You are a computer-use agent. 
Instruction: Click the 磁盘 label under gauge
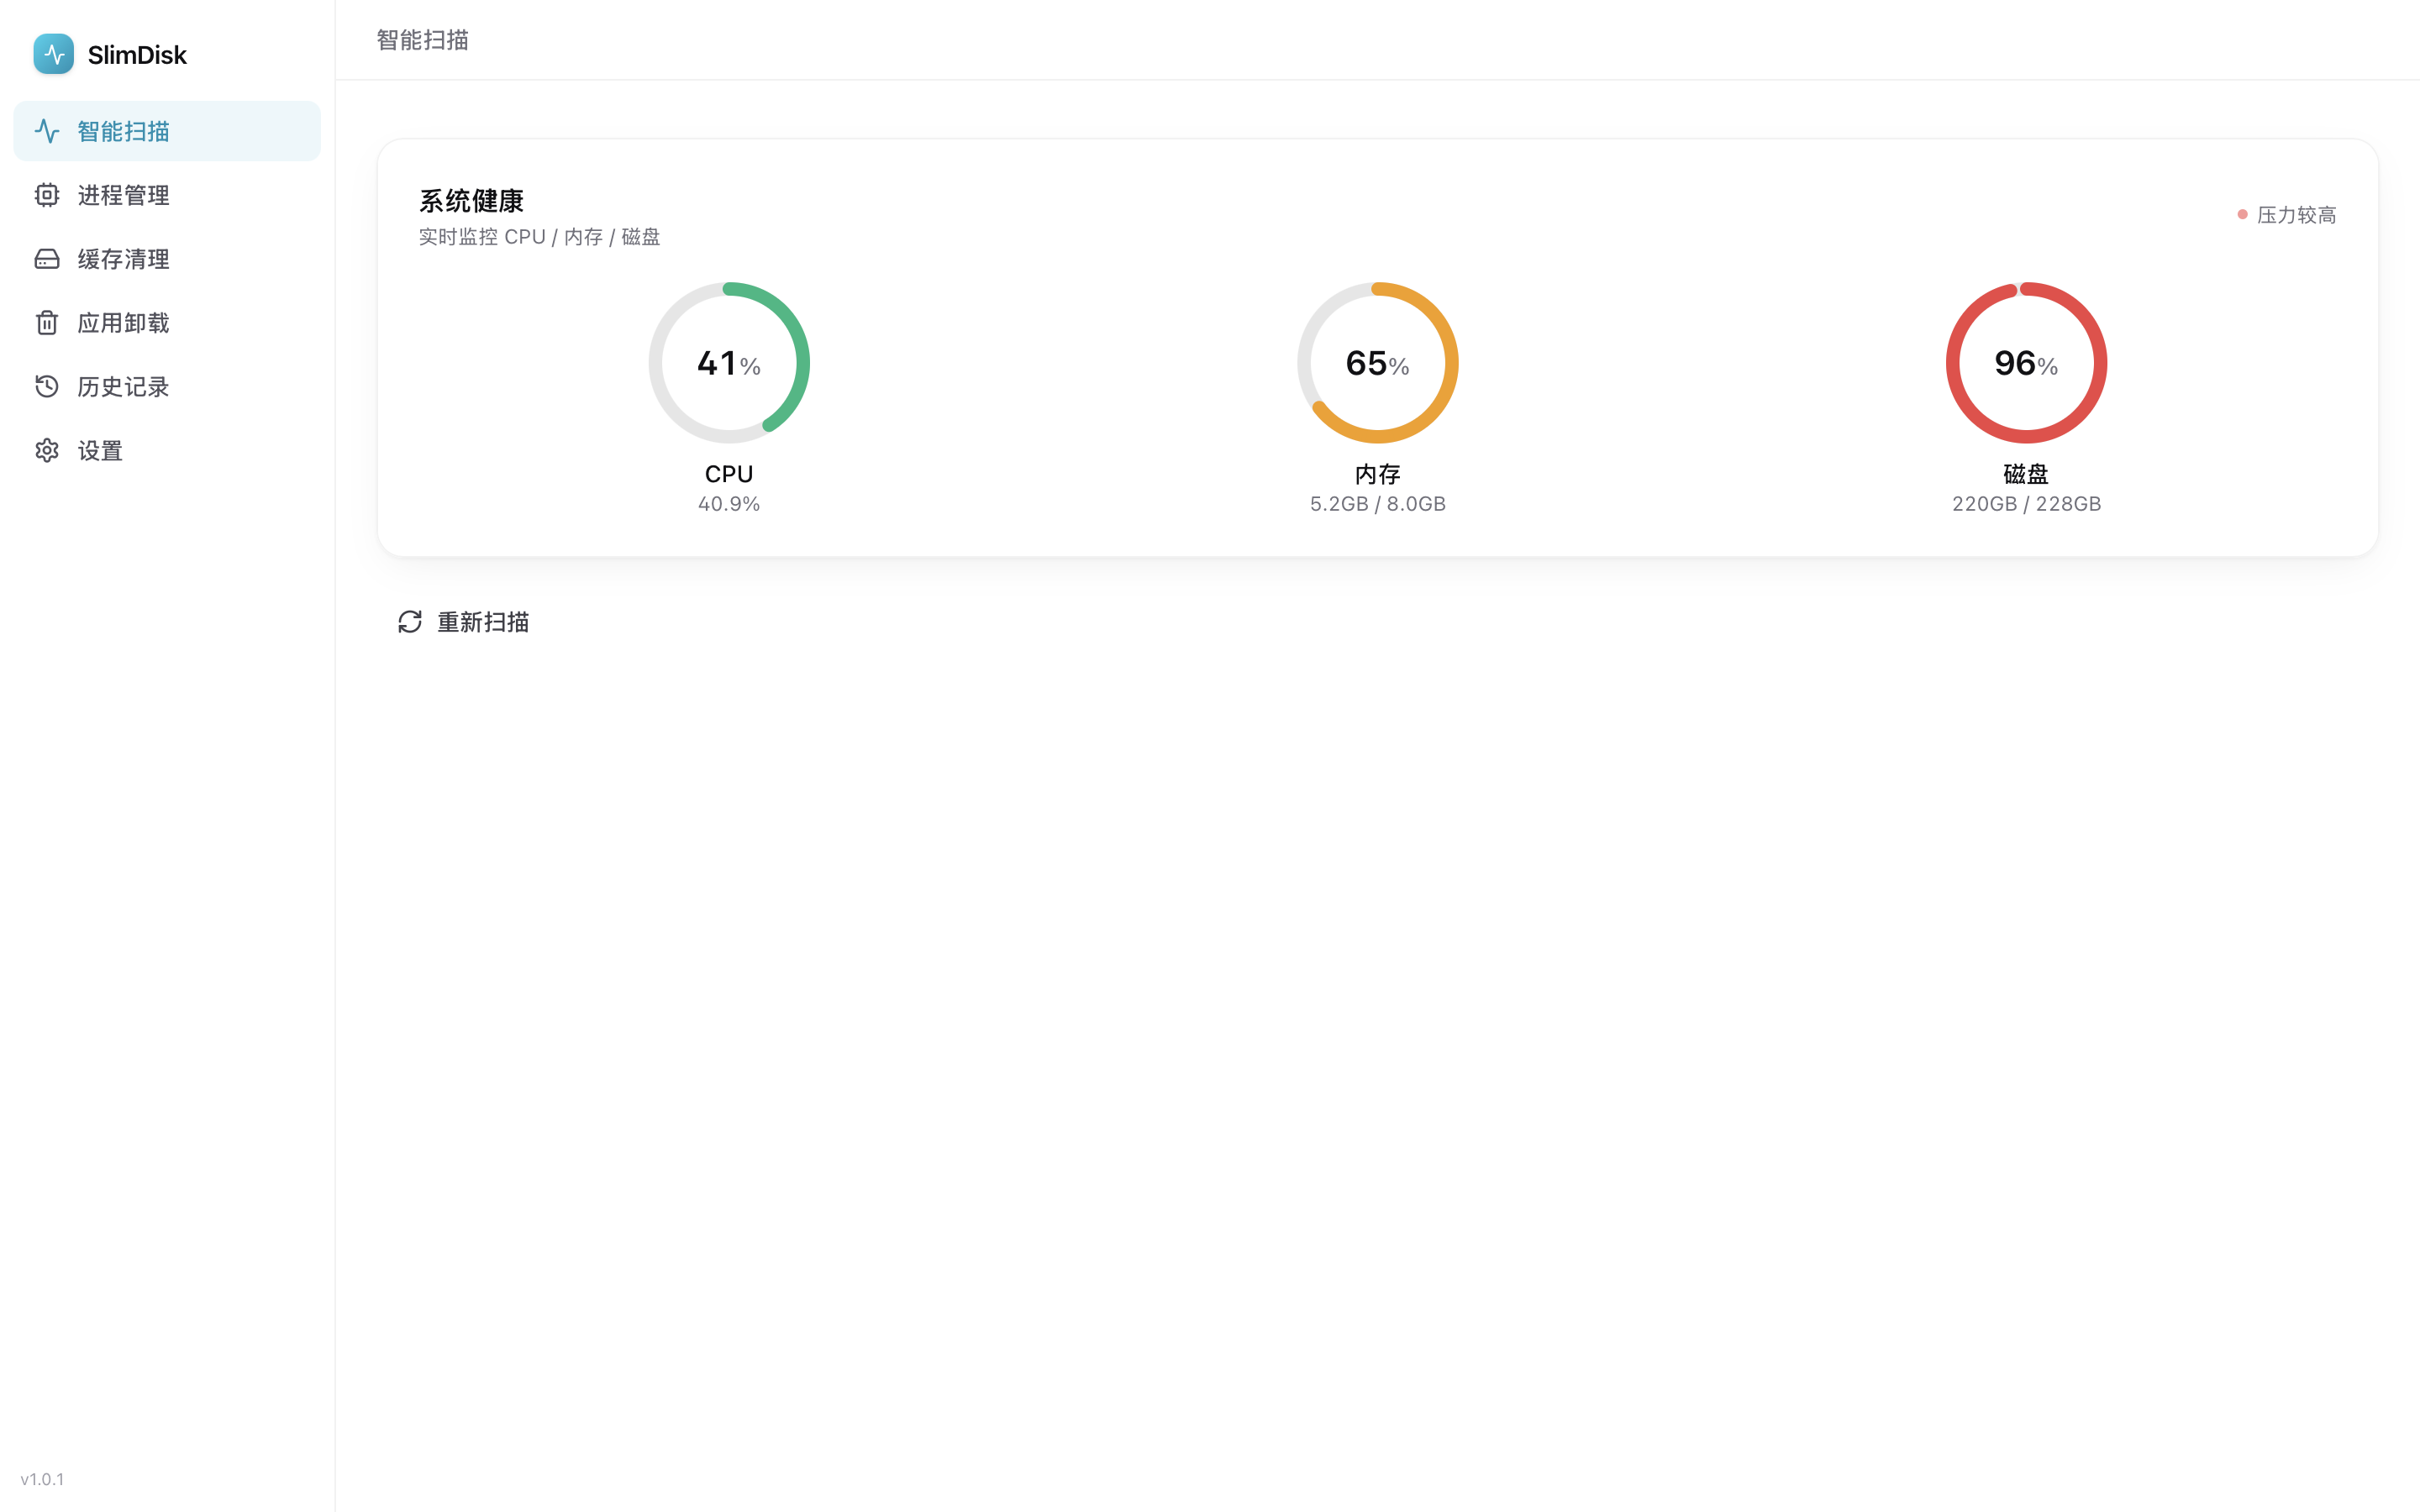[x=2027, y=474]
